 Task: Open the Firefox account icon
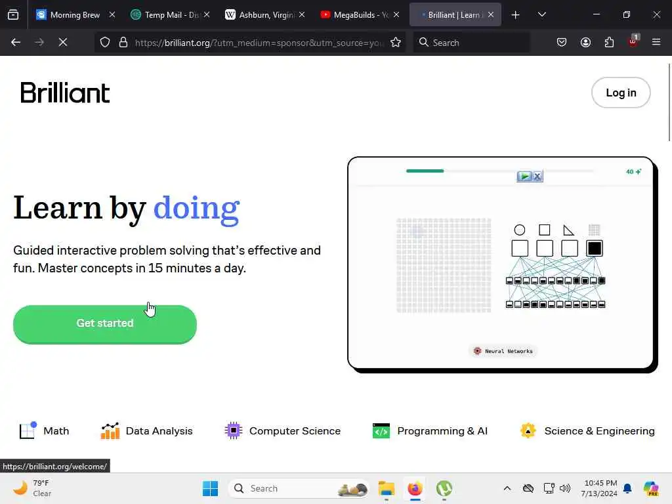[585, 43]
